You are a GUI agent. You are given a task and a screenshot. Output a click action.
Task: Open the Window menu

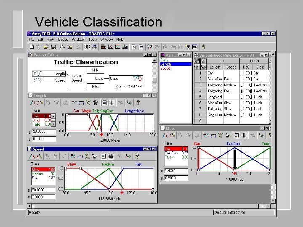pyautogui.click(x=106, y=40)
